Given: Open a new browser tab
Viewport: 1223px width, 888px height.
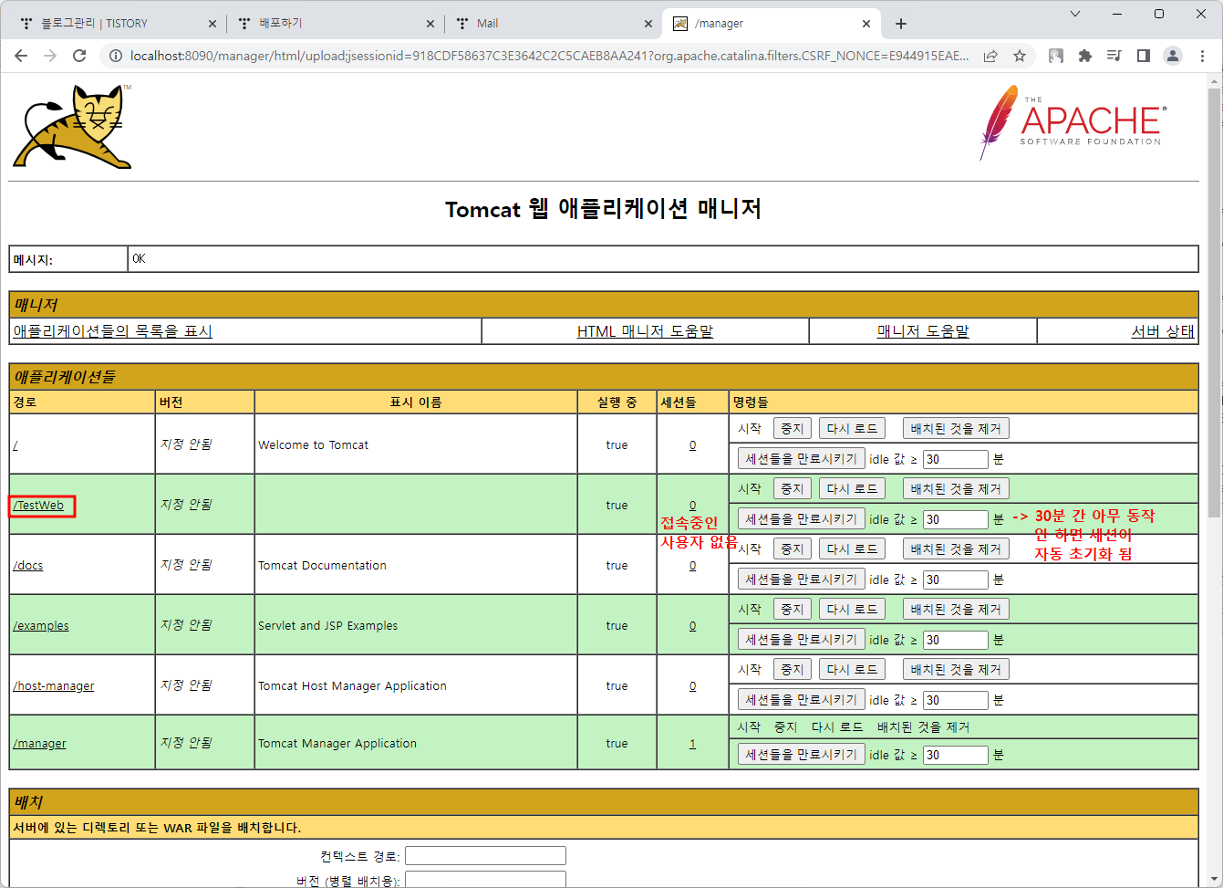Looking at the screenshot, I should click(x=901, y=24).
